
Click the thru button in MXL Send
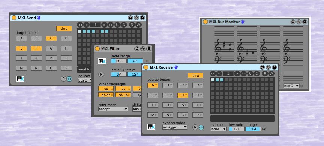64,29
